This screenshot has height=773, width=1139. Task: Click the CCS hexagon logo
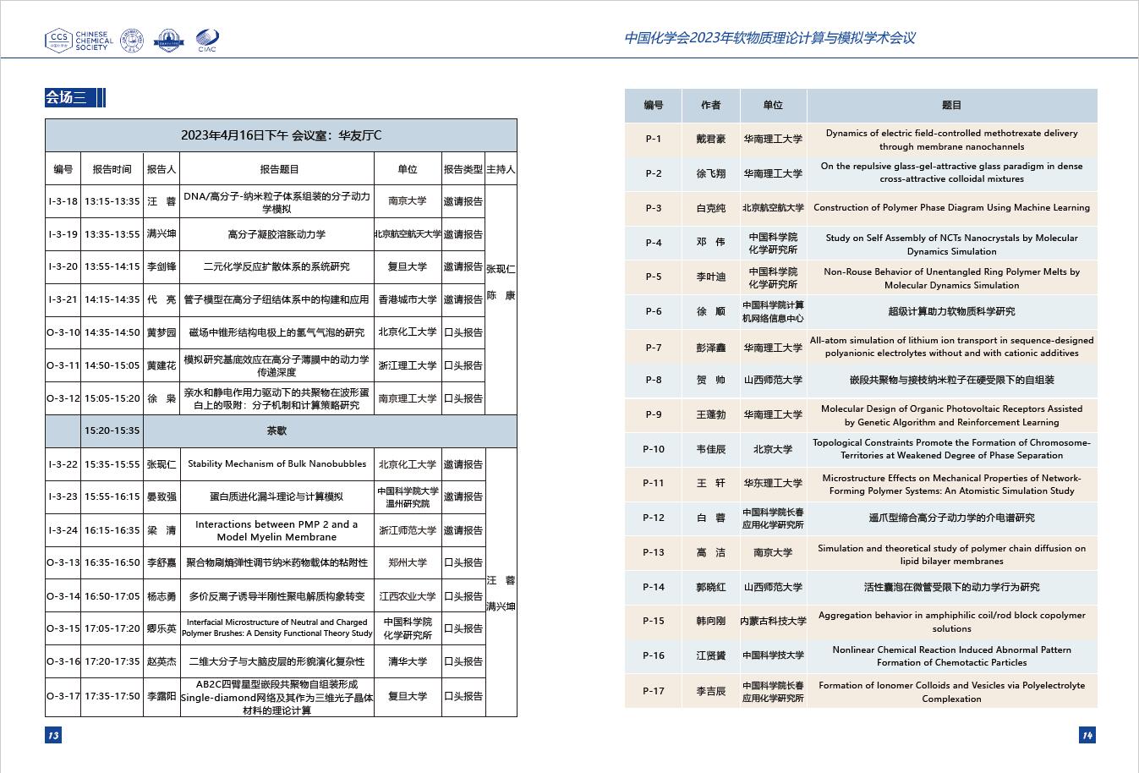(58, 39)
